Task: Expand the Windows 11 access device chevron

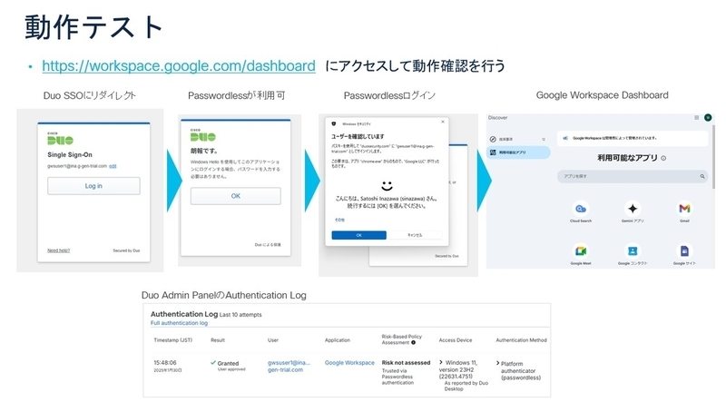Action: tap(441, 363)
